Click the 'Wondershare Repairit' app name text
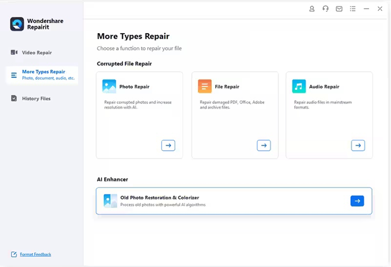Viewport: 391px width, 267px height. click(45, 24)
